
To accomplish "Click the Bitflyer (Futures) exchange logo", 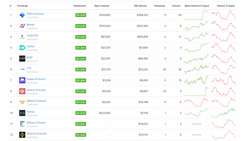I will tap(22, 124).
